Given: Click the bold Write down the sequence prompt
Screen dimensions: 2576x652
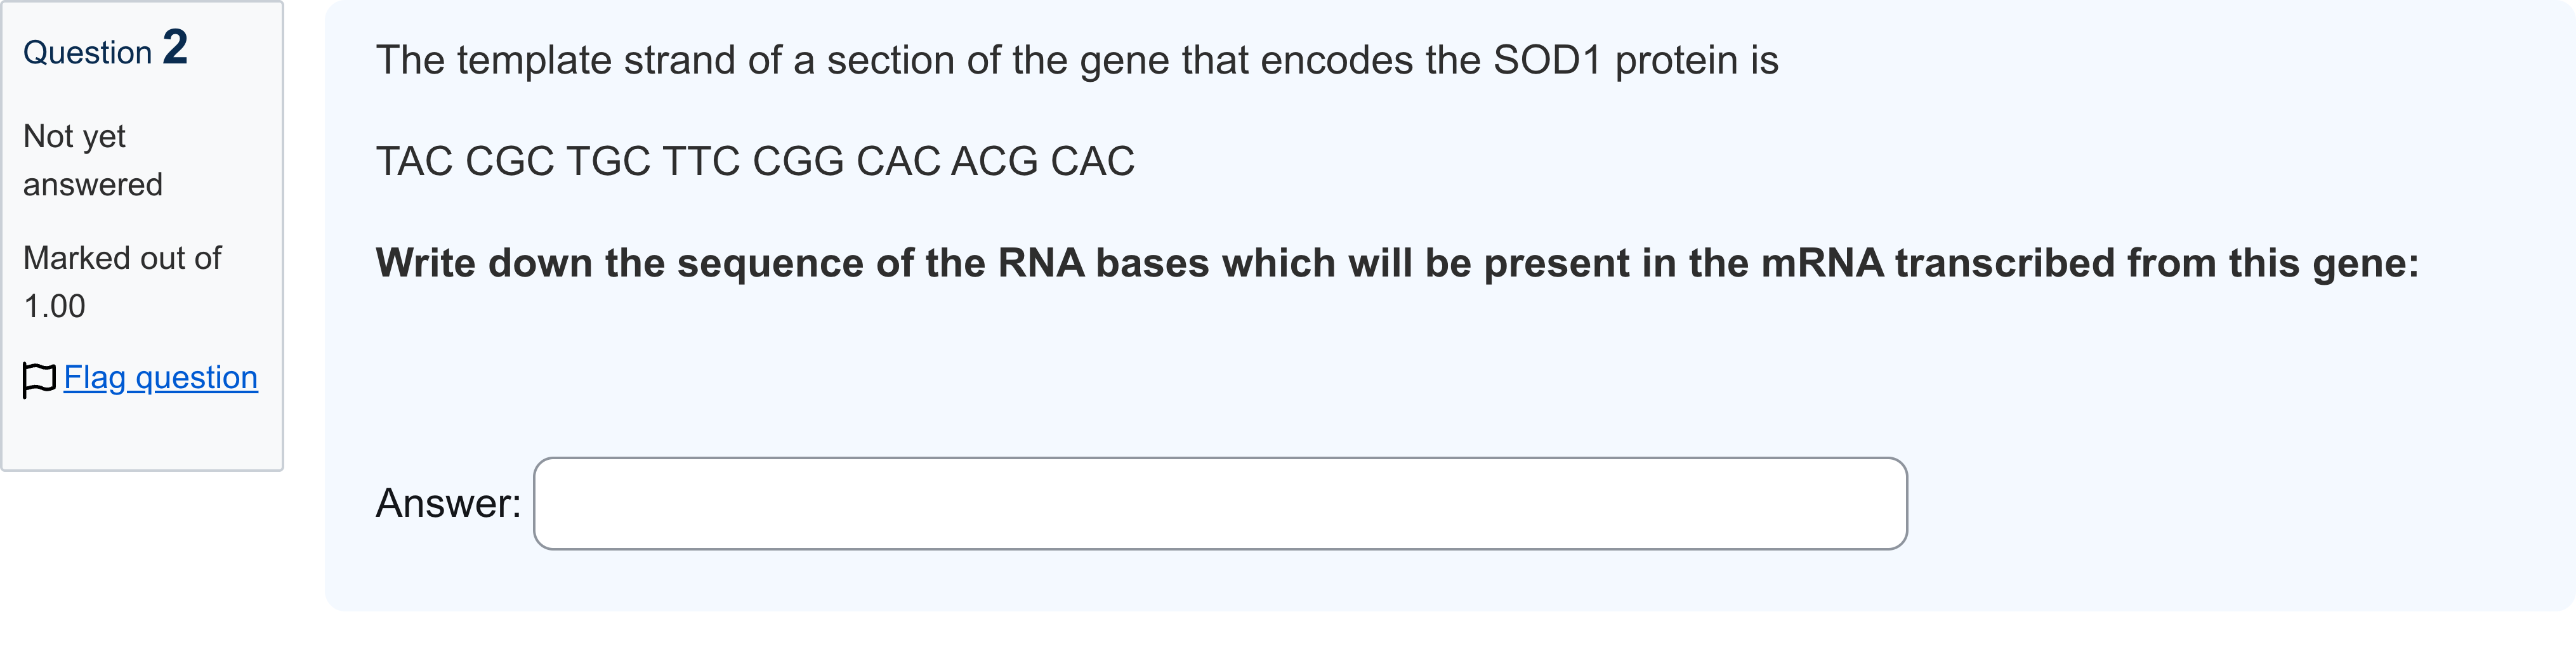Looking at the screenshot, I should click(x=1397, y=263).
